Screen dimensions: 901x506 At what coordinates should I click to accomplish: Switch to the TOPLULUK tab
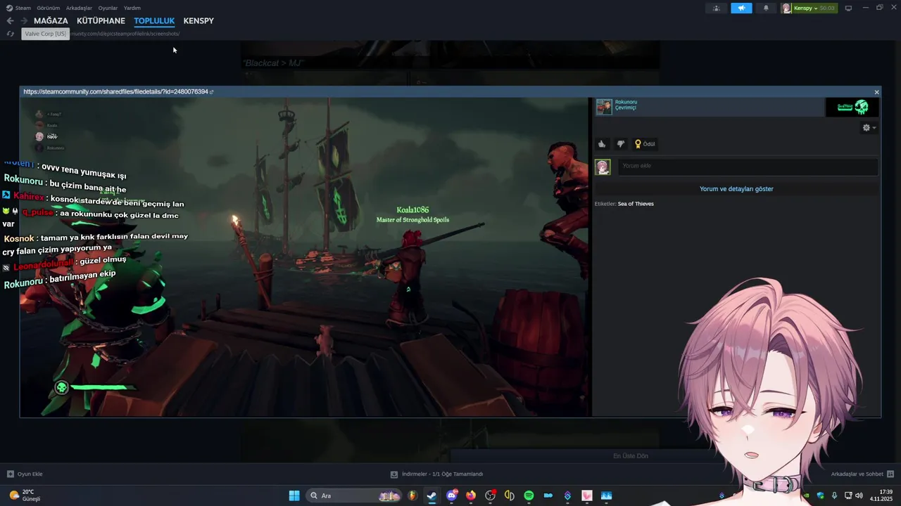154,20
